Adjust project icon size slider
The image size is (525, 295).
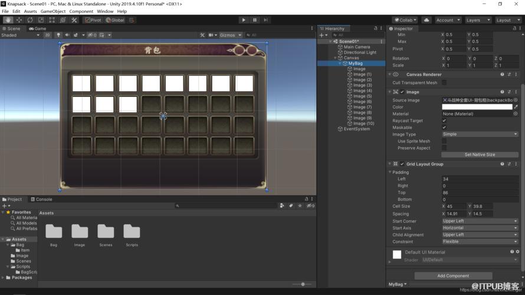302,284
